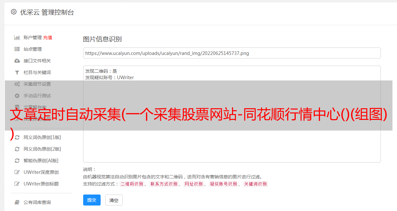Screen dimensions: 397x211
Task: Open 栏目与关键词 menu item
Action: [x=37, y=72]
